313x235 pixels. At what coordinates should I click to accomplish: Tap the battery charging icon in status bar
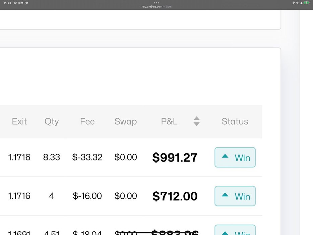pos(306,3)
